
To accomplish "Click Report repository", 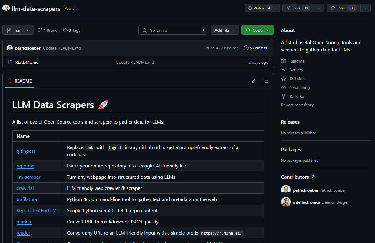I will 297,105.
